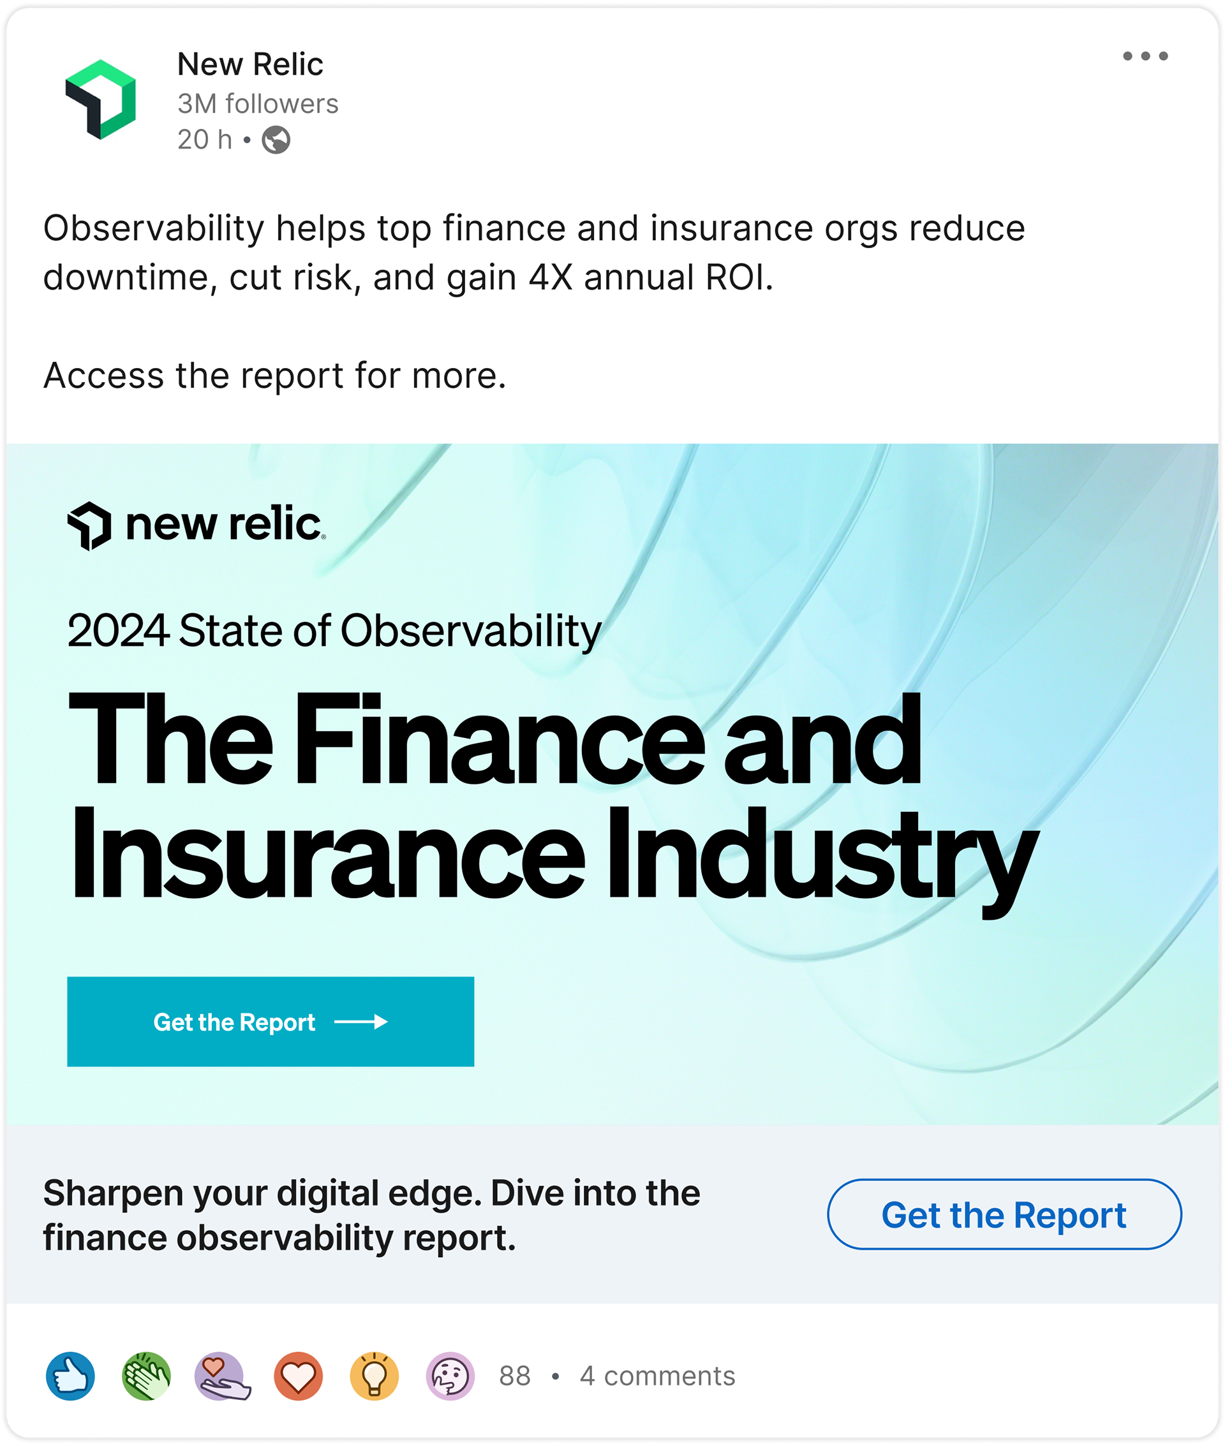Click the globe public visibility icon
Image resolution: width=1225 pixels, height=1444 pixels.
click(276, 140)
